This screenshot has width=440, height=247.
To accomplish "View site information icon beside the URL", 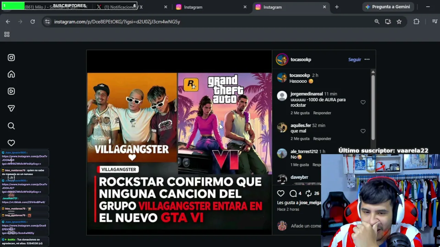I will [47, 22].
